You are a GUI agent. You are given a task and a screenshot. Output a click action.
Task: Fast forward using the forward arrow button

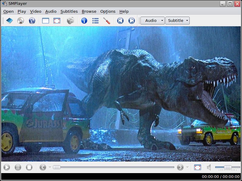(180, 167)
